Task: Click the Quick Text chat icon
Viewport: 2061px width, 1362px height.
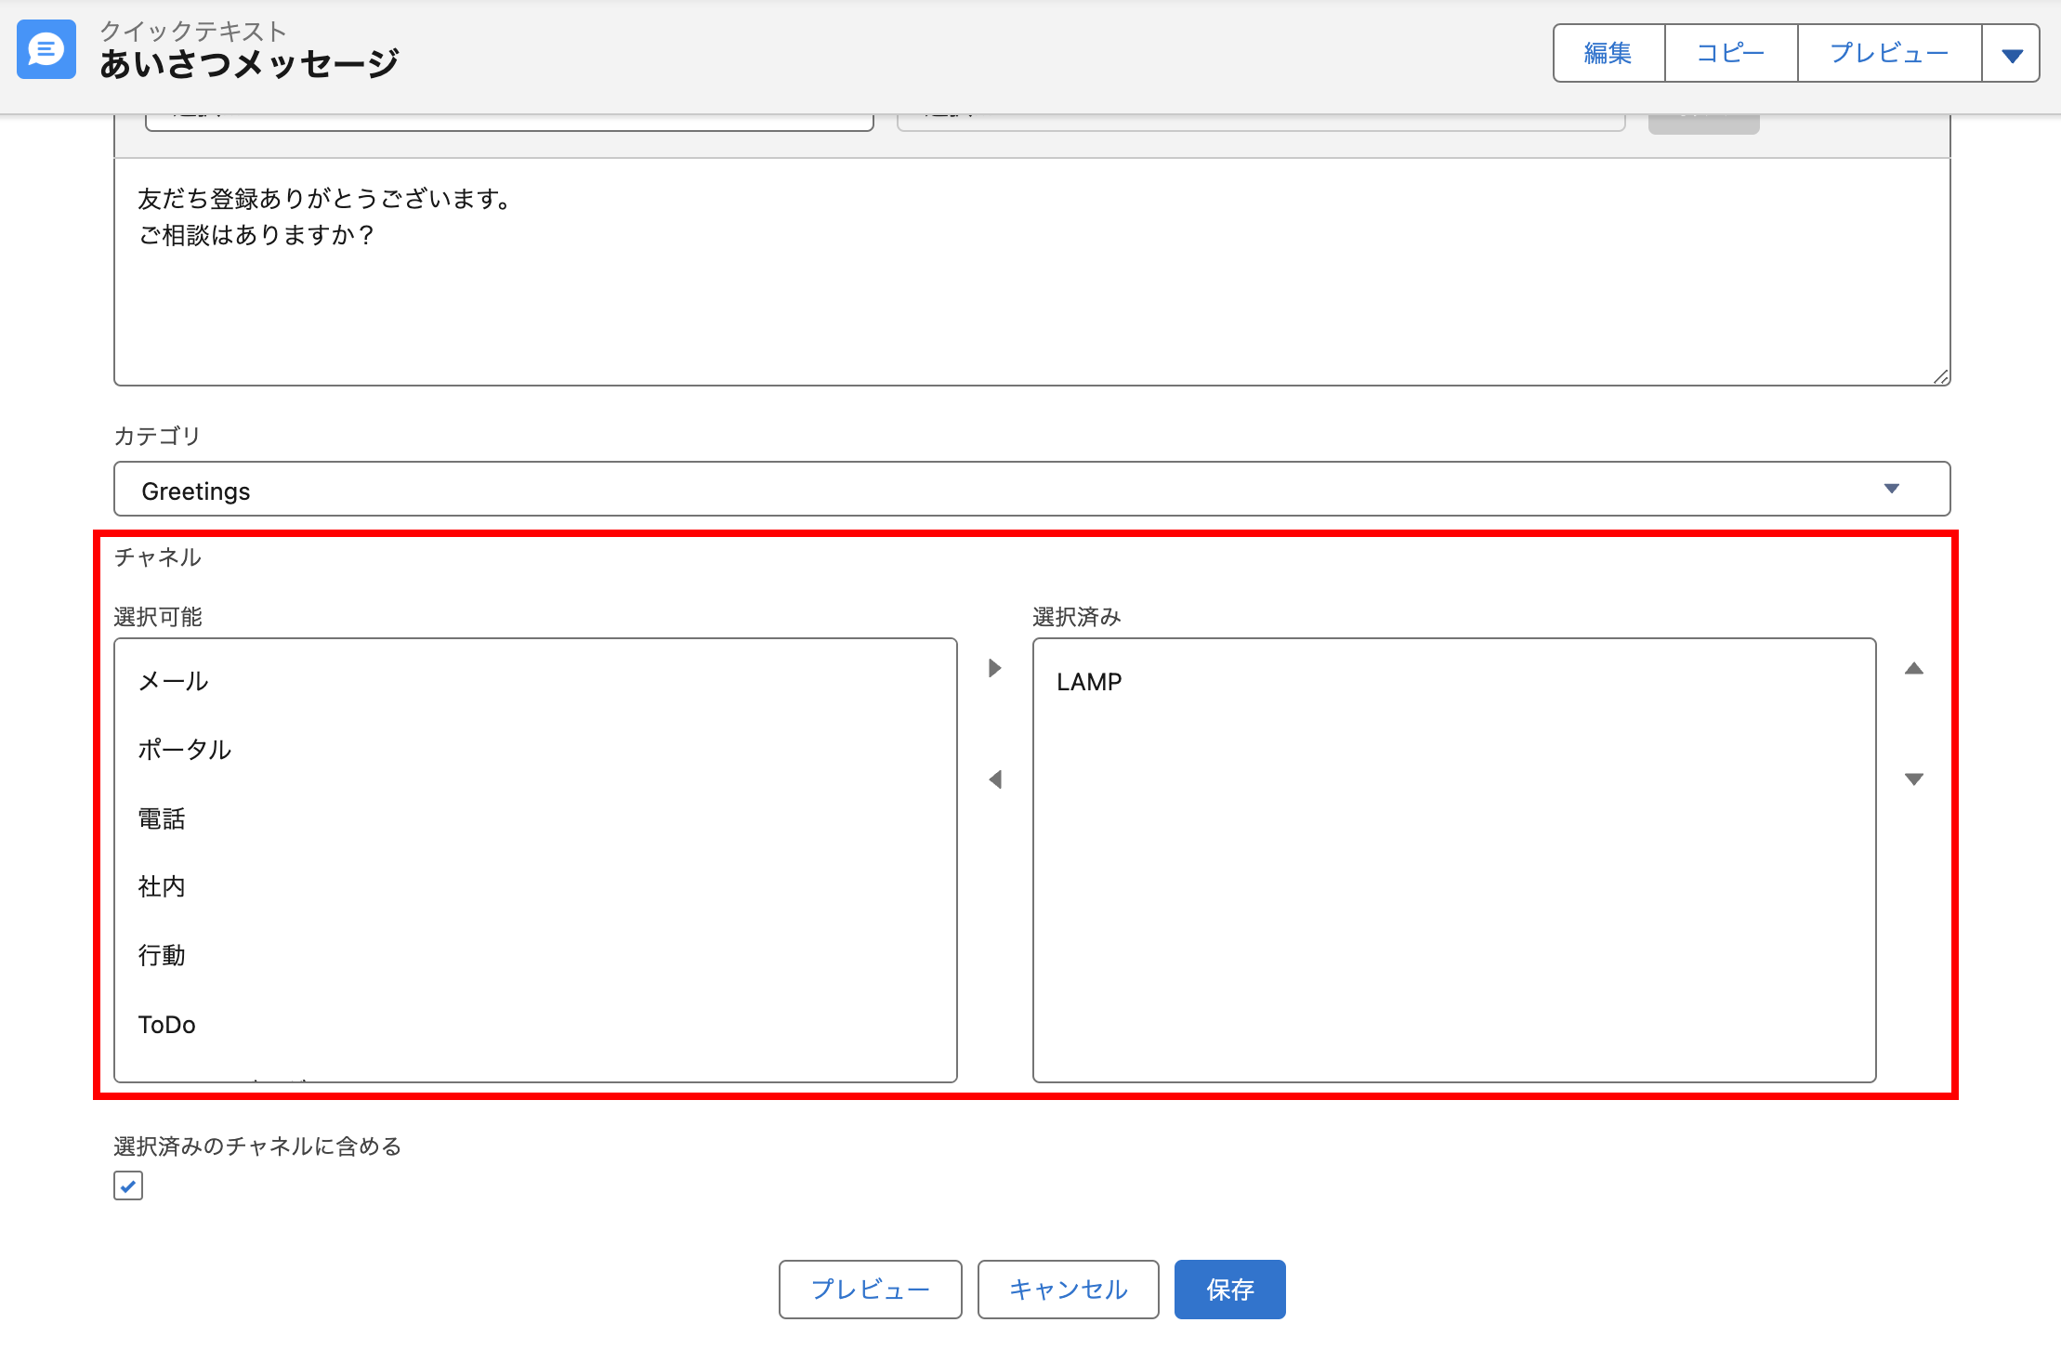Action: (x=46, y=50)
